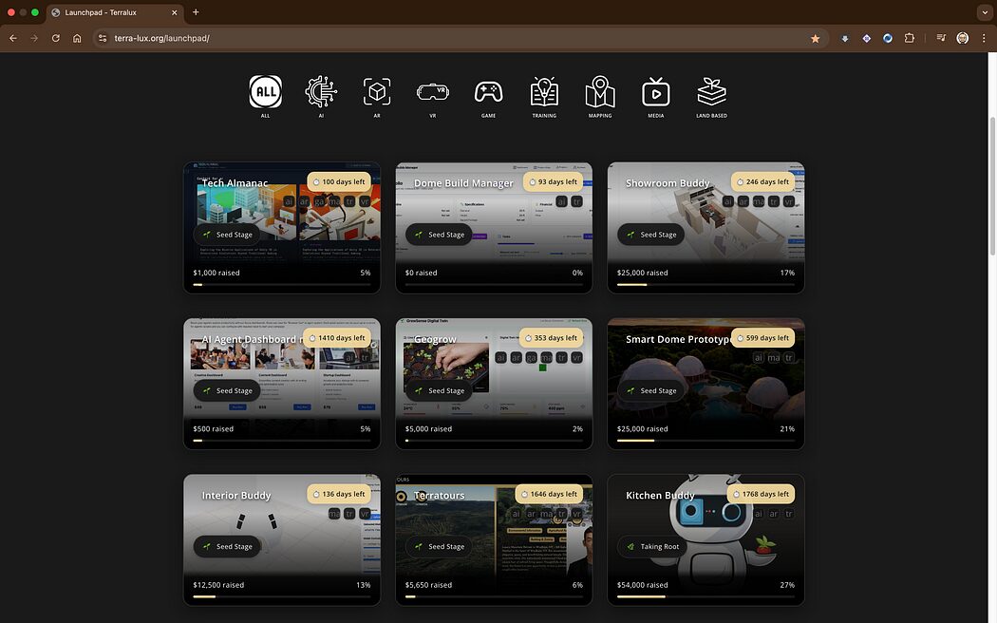Filter projects by AI category icon

pyautogui.click(x=321, y=92)
